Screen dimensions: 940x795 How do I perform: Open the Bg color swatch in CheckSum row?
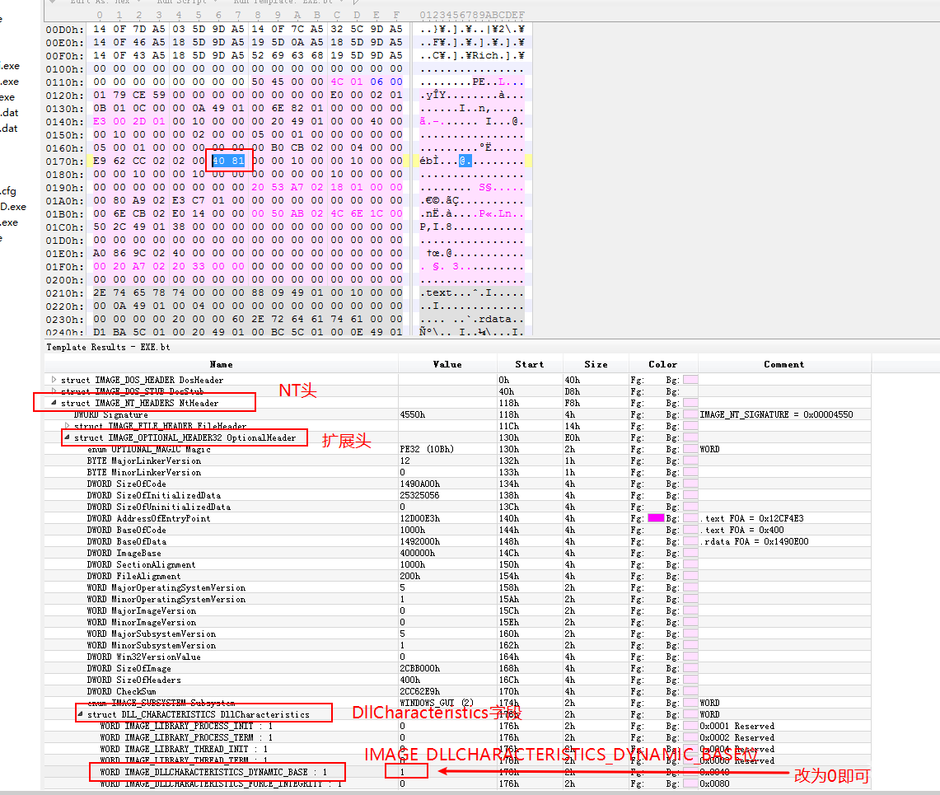tap(690, 691)
